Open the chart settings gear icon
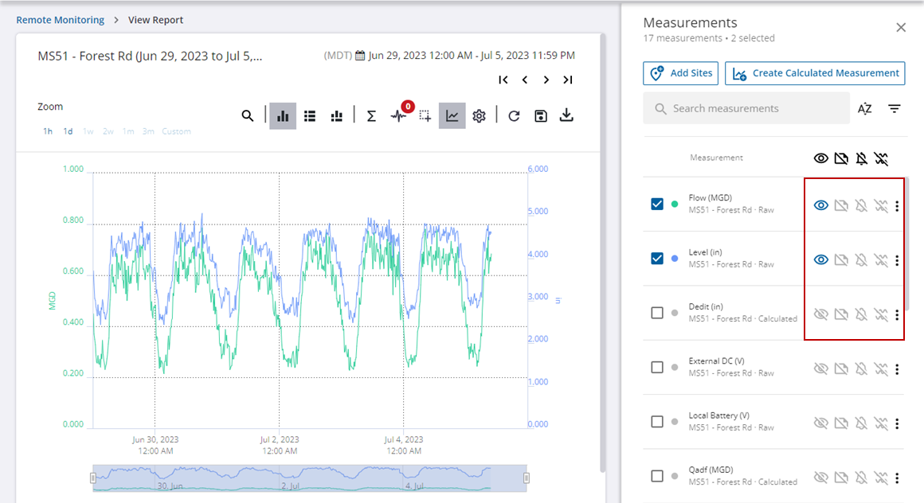This screenshot has height=503, width=924. [479, 116]
